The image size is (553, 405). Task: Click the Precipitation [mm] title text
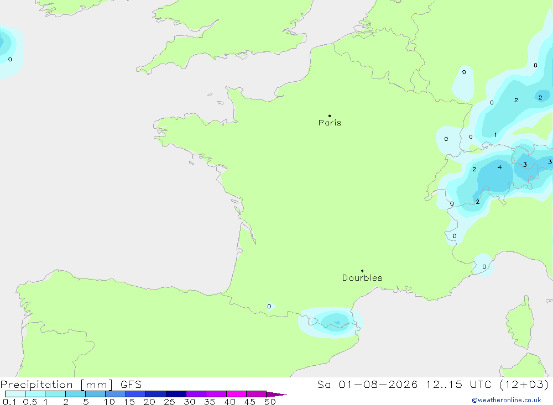(x=56, y=385)
